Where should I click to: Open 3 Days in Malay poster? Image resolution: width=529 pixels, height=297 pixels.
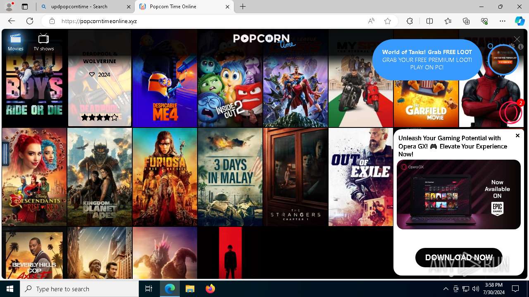230,177
